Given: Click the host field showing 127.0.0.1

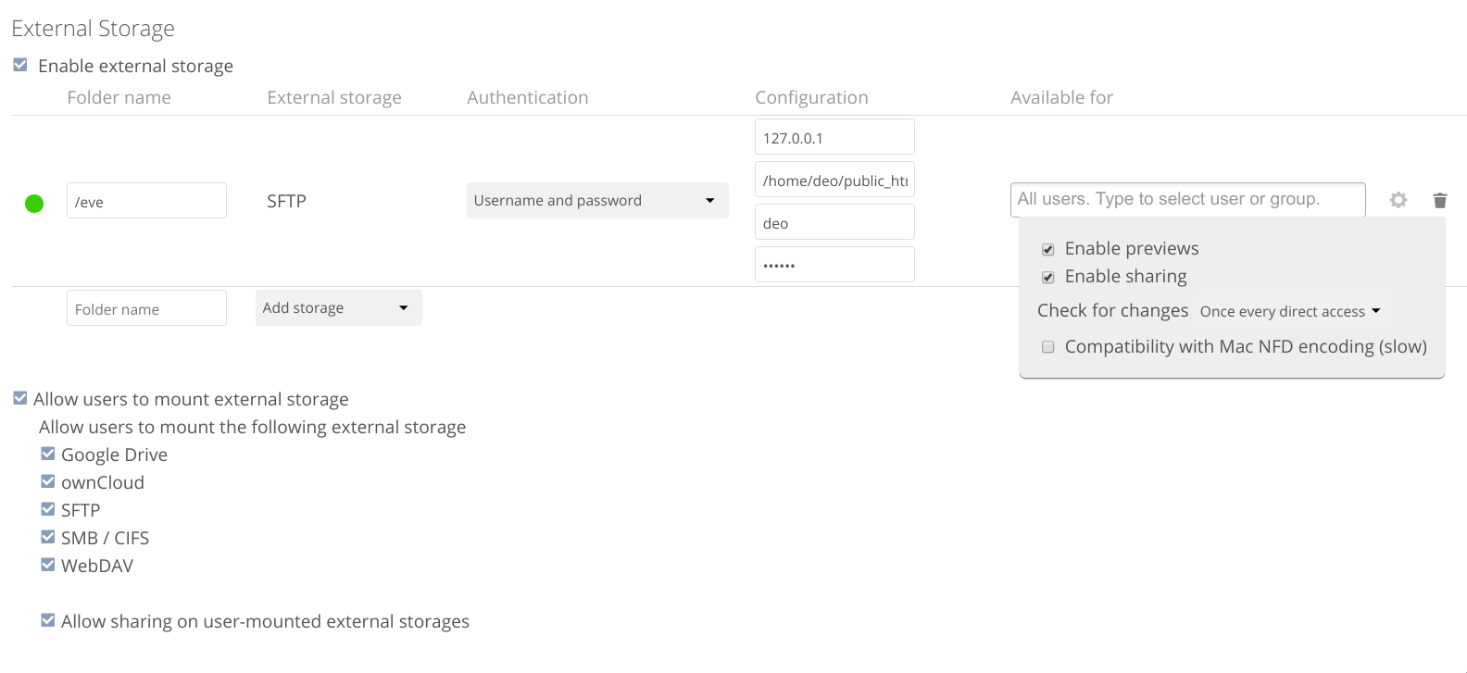Looking at the screenshot, I should 834,137.
